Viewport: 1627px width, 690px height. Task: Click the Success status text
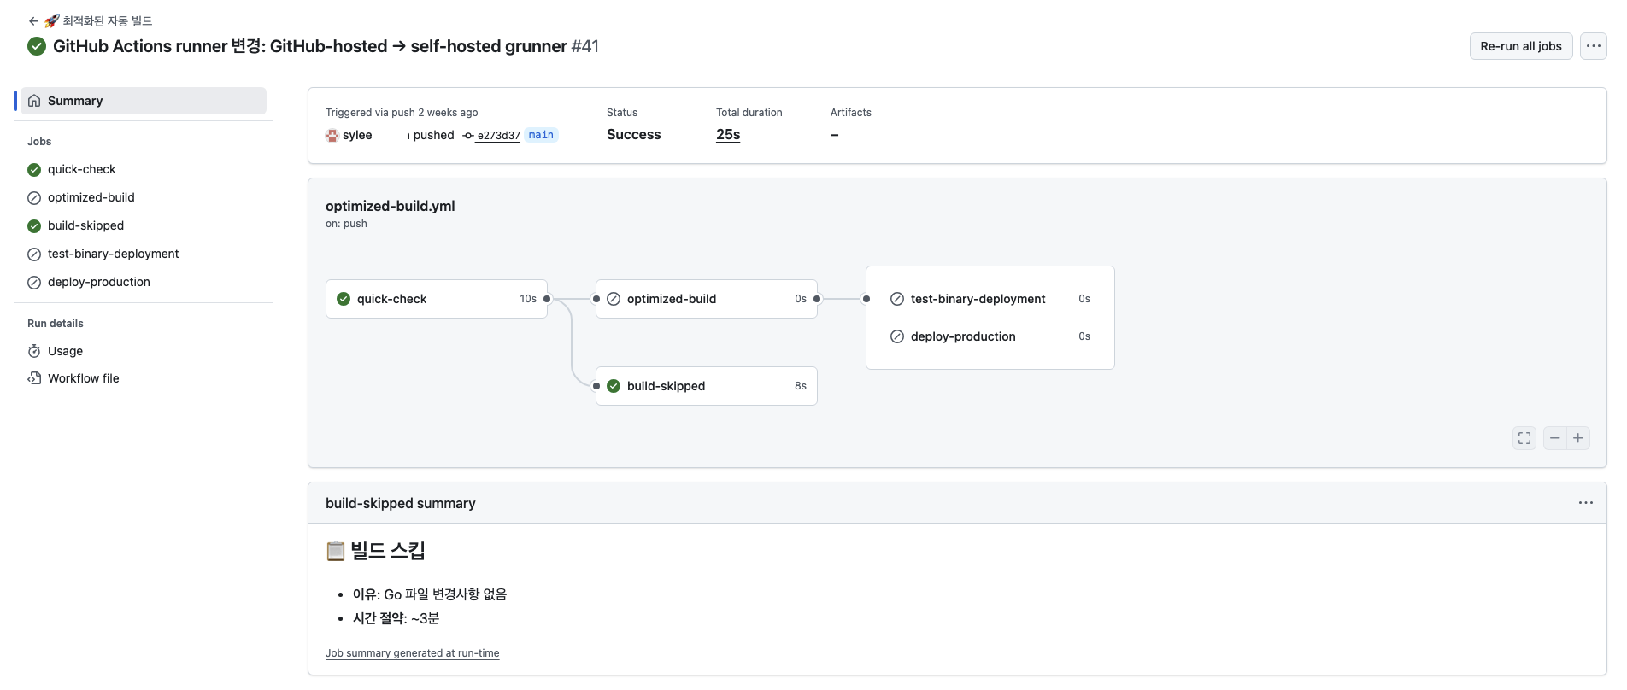pos(634,135)
